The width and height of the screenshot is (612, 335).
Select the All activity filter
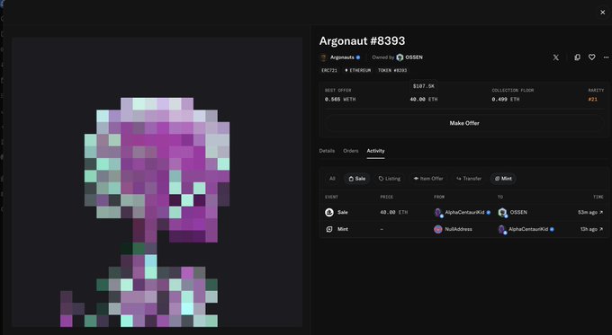coord(332,179)
